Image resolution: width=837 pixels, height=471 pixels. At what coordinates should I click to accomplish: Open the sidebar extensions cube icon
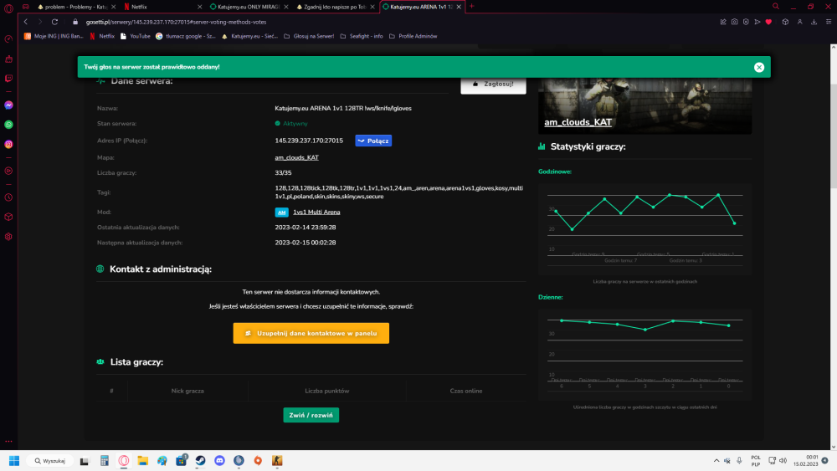point(8,218)
